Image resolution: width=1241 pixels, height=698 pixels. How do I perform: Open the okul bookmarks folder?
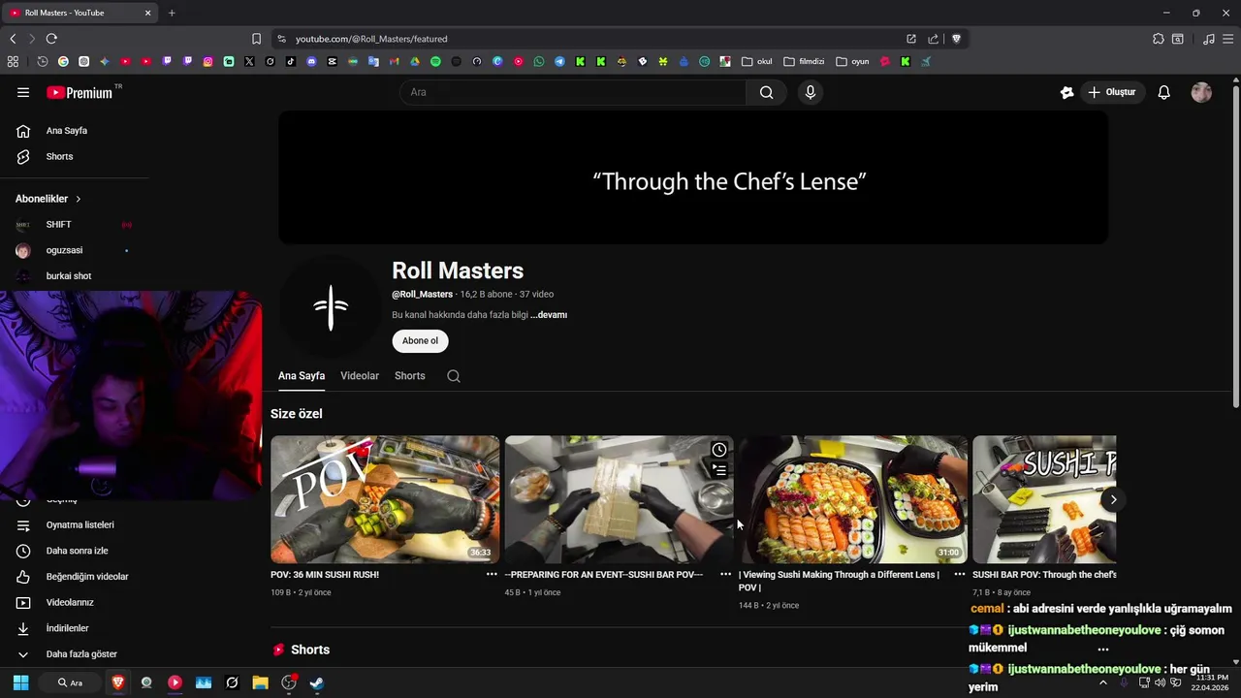click(757, 61)
